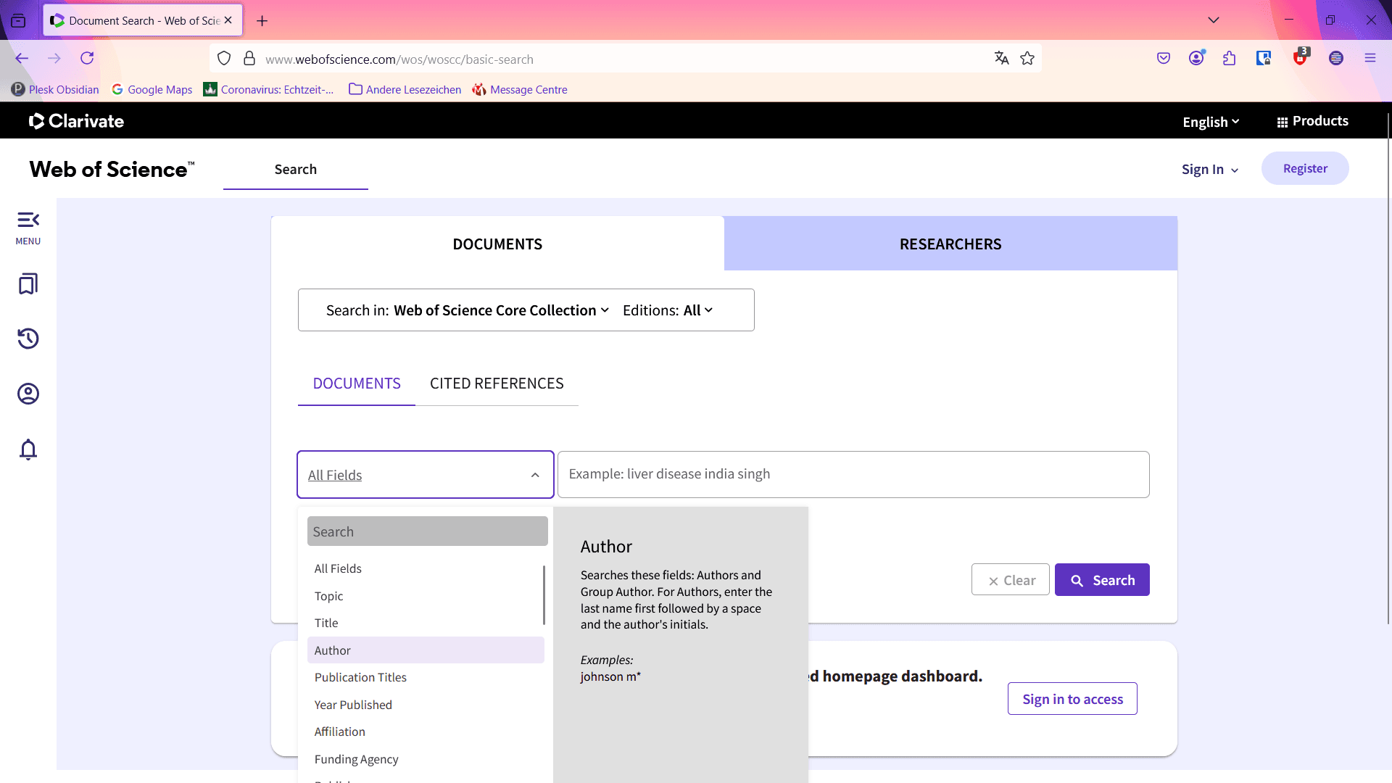Open new browser tab with plus
The width and height of the screenshot is (1392, 783).
(262, 21)
